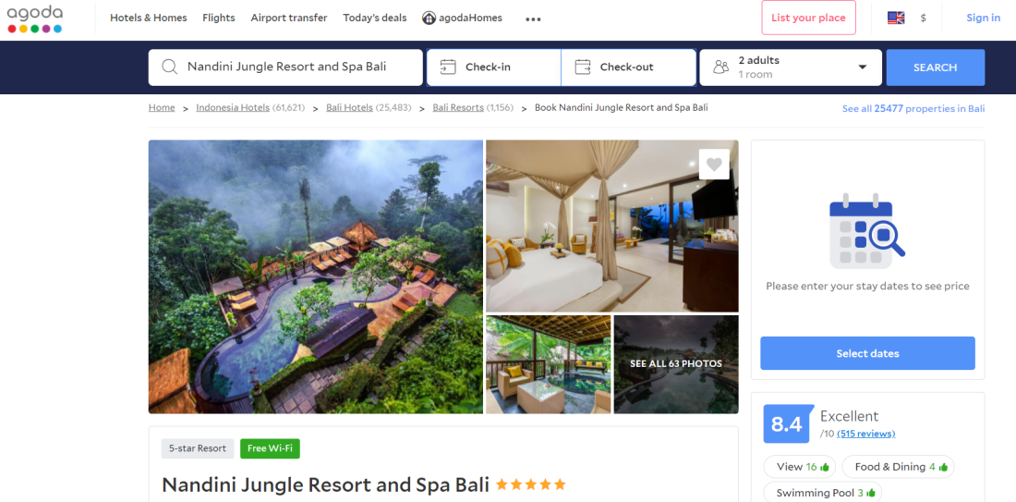Click the Agoda logo
The width and height of the screenshot is (1016, 502).
(x=35, y=18)
